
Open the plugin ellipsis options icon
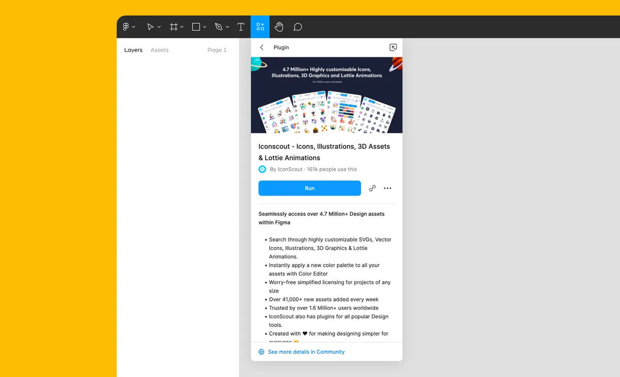388,188
